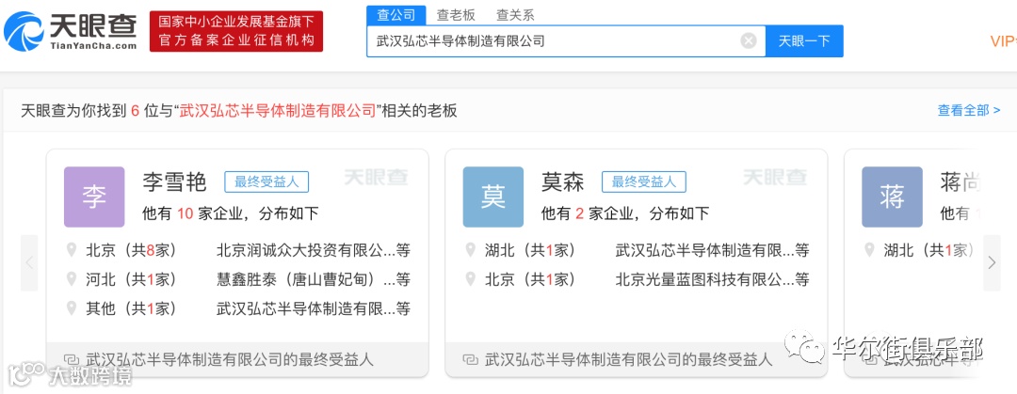The height and width of the screenshot is (394, 1017).
Task: Click the location pin beside 北京（共8家）
Action: click(x=72, y=250)
